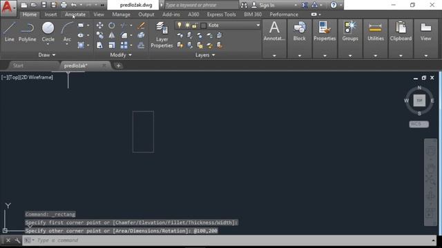Expand the Draw panel
The image size is (442, 248).
(47, 55)
